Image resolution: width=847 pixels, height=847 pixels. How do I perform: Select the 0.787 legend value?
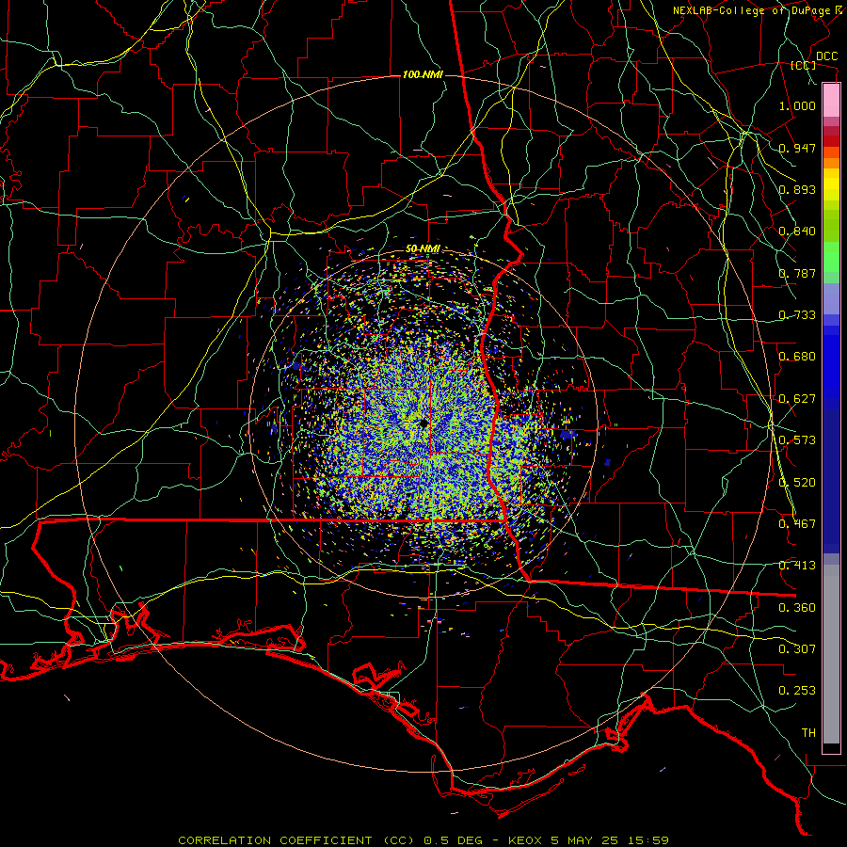(797, 273)
